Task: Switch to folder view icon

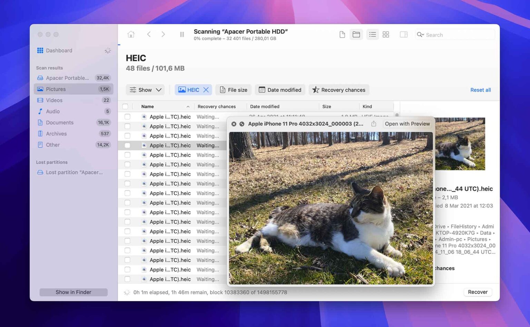Action: coord(356,34)
